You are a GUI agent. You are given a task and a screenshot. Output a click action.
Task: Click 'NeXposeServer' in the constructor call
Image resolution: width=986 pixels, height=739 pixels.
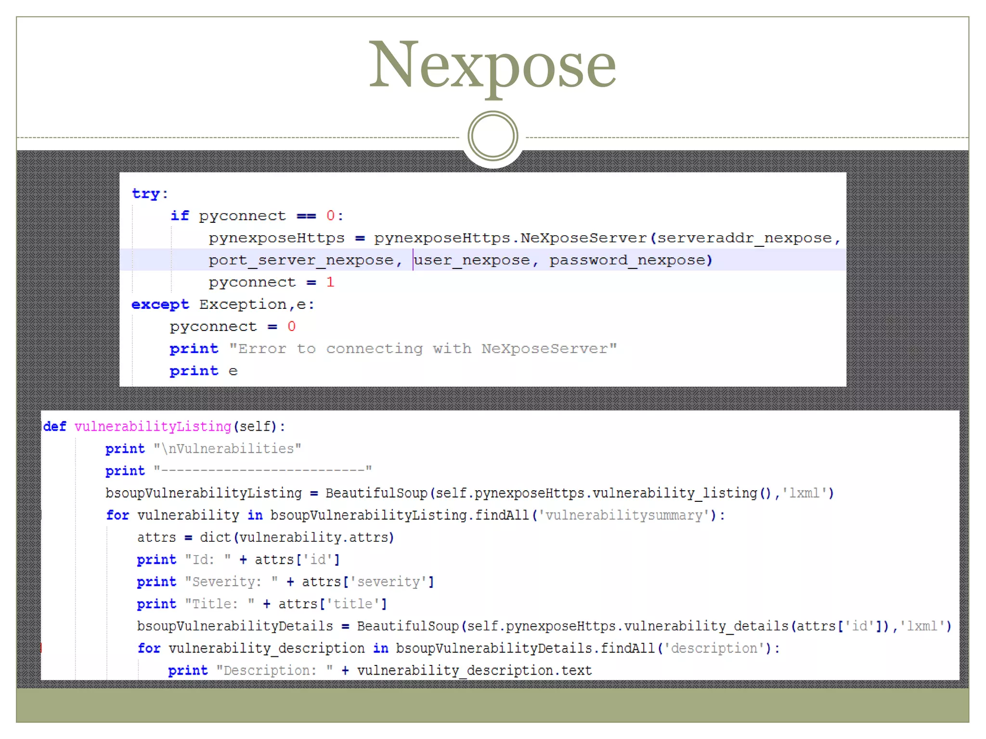coord(583,238)
